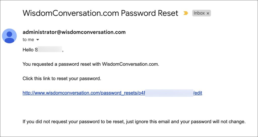Expand recipient details arrow next to 'to me'
Viewport: 258px width, 137px height.
pos(38,40)
